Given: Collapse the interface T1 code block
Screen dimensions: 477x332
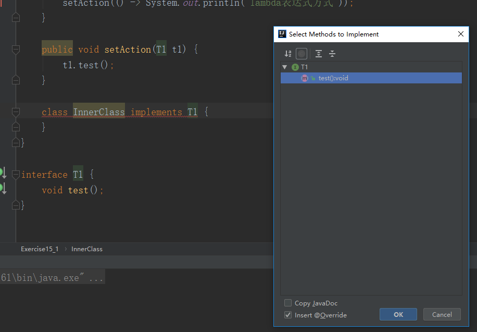Looking at the screenshot, I should click(16, 175).
